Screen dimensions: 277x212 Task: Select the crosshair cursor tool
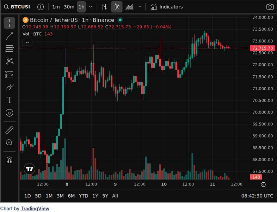[x=10, y=23]
